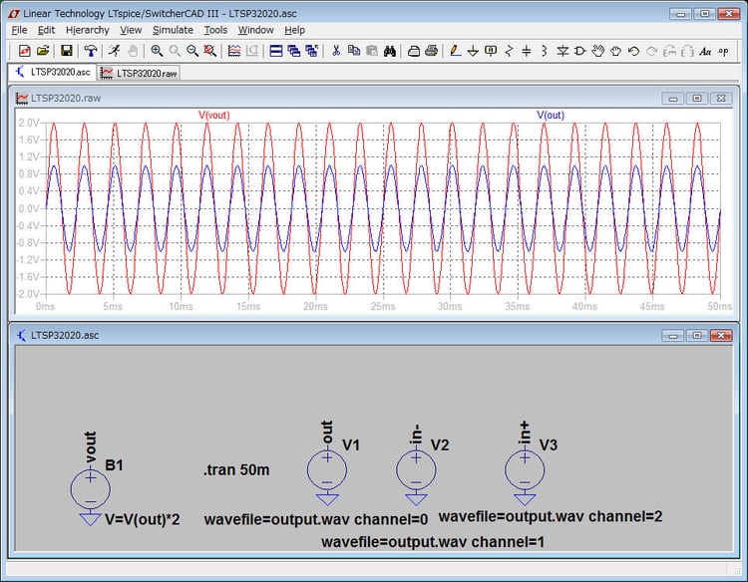Select the Draw Wire pencil tool
The height and width of the screenshot is (582, 748).
(455, 51)
